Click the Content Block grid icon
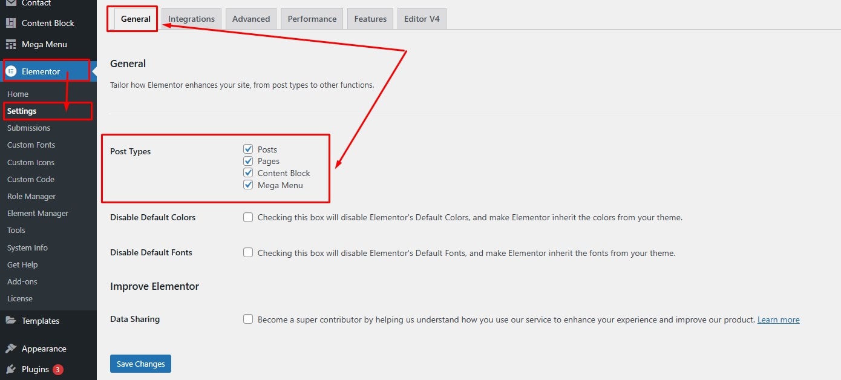 [x=11, y=23]
